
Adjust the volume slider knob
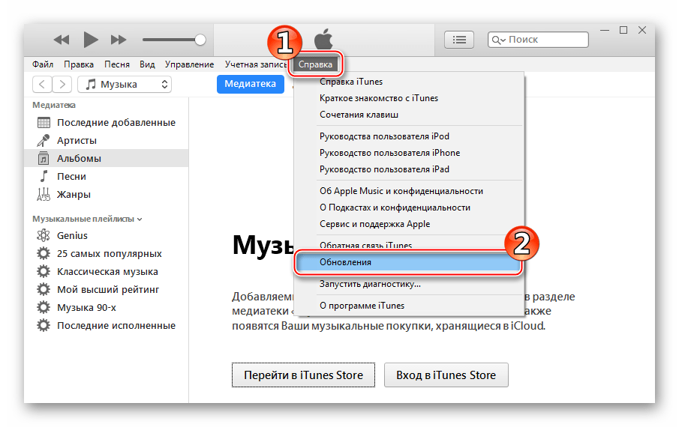point(200,40)
